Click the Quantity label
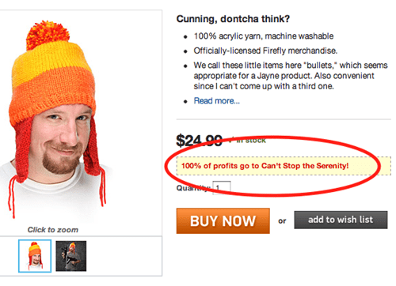 tap(193, 188)
